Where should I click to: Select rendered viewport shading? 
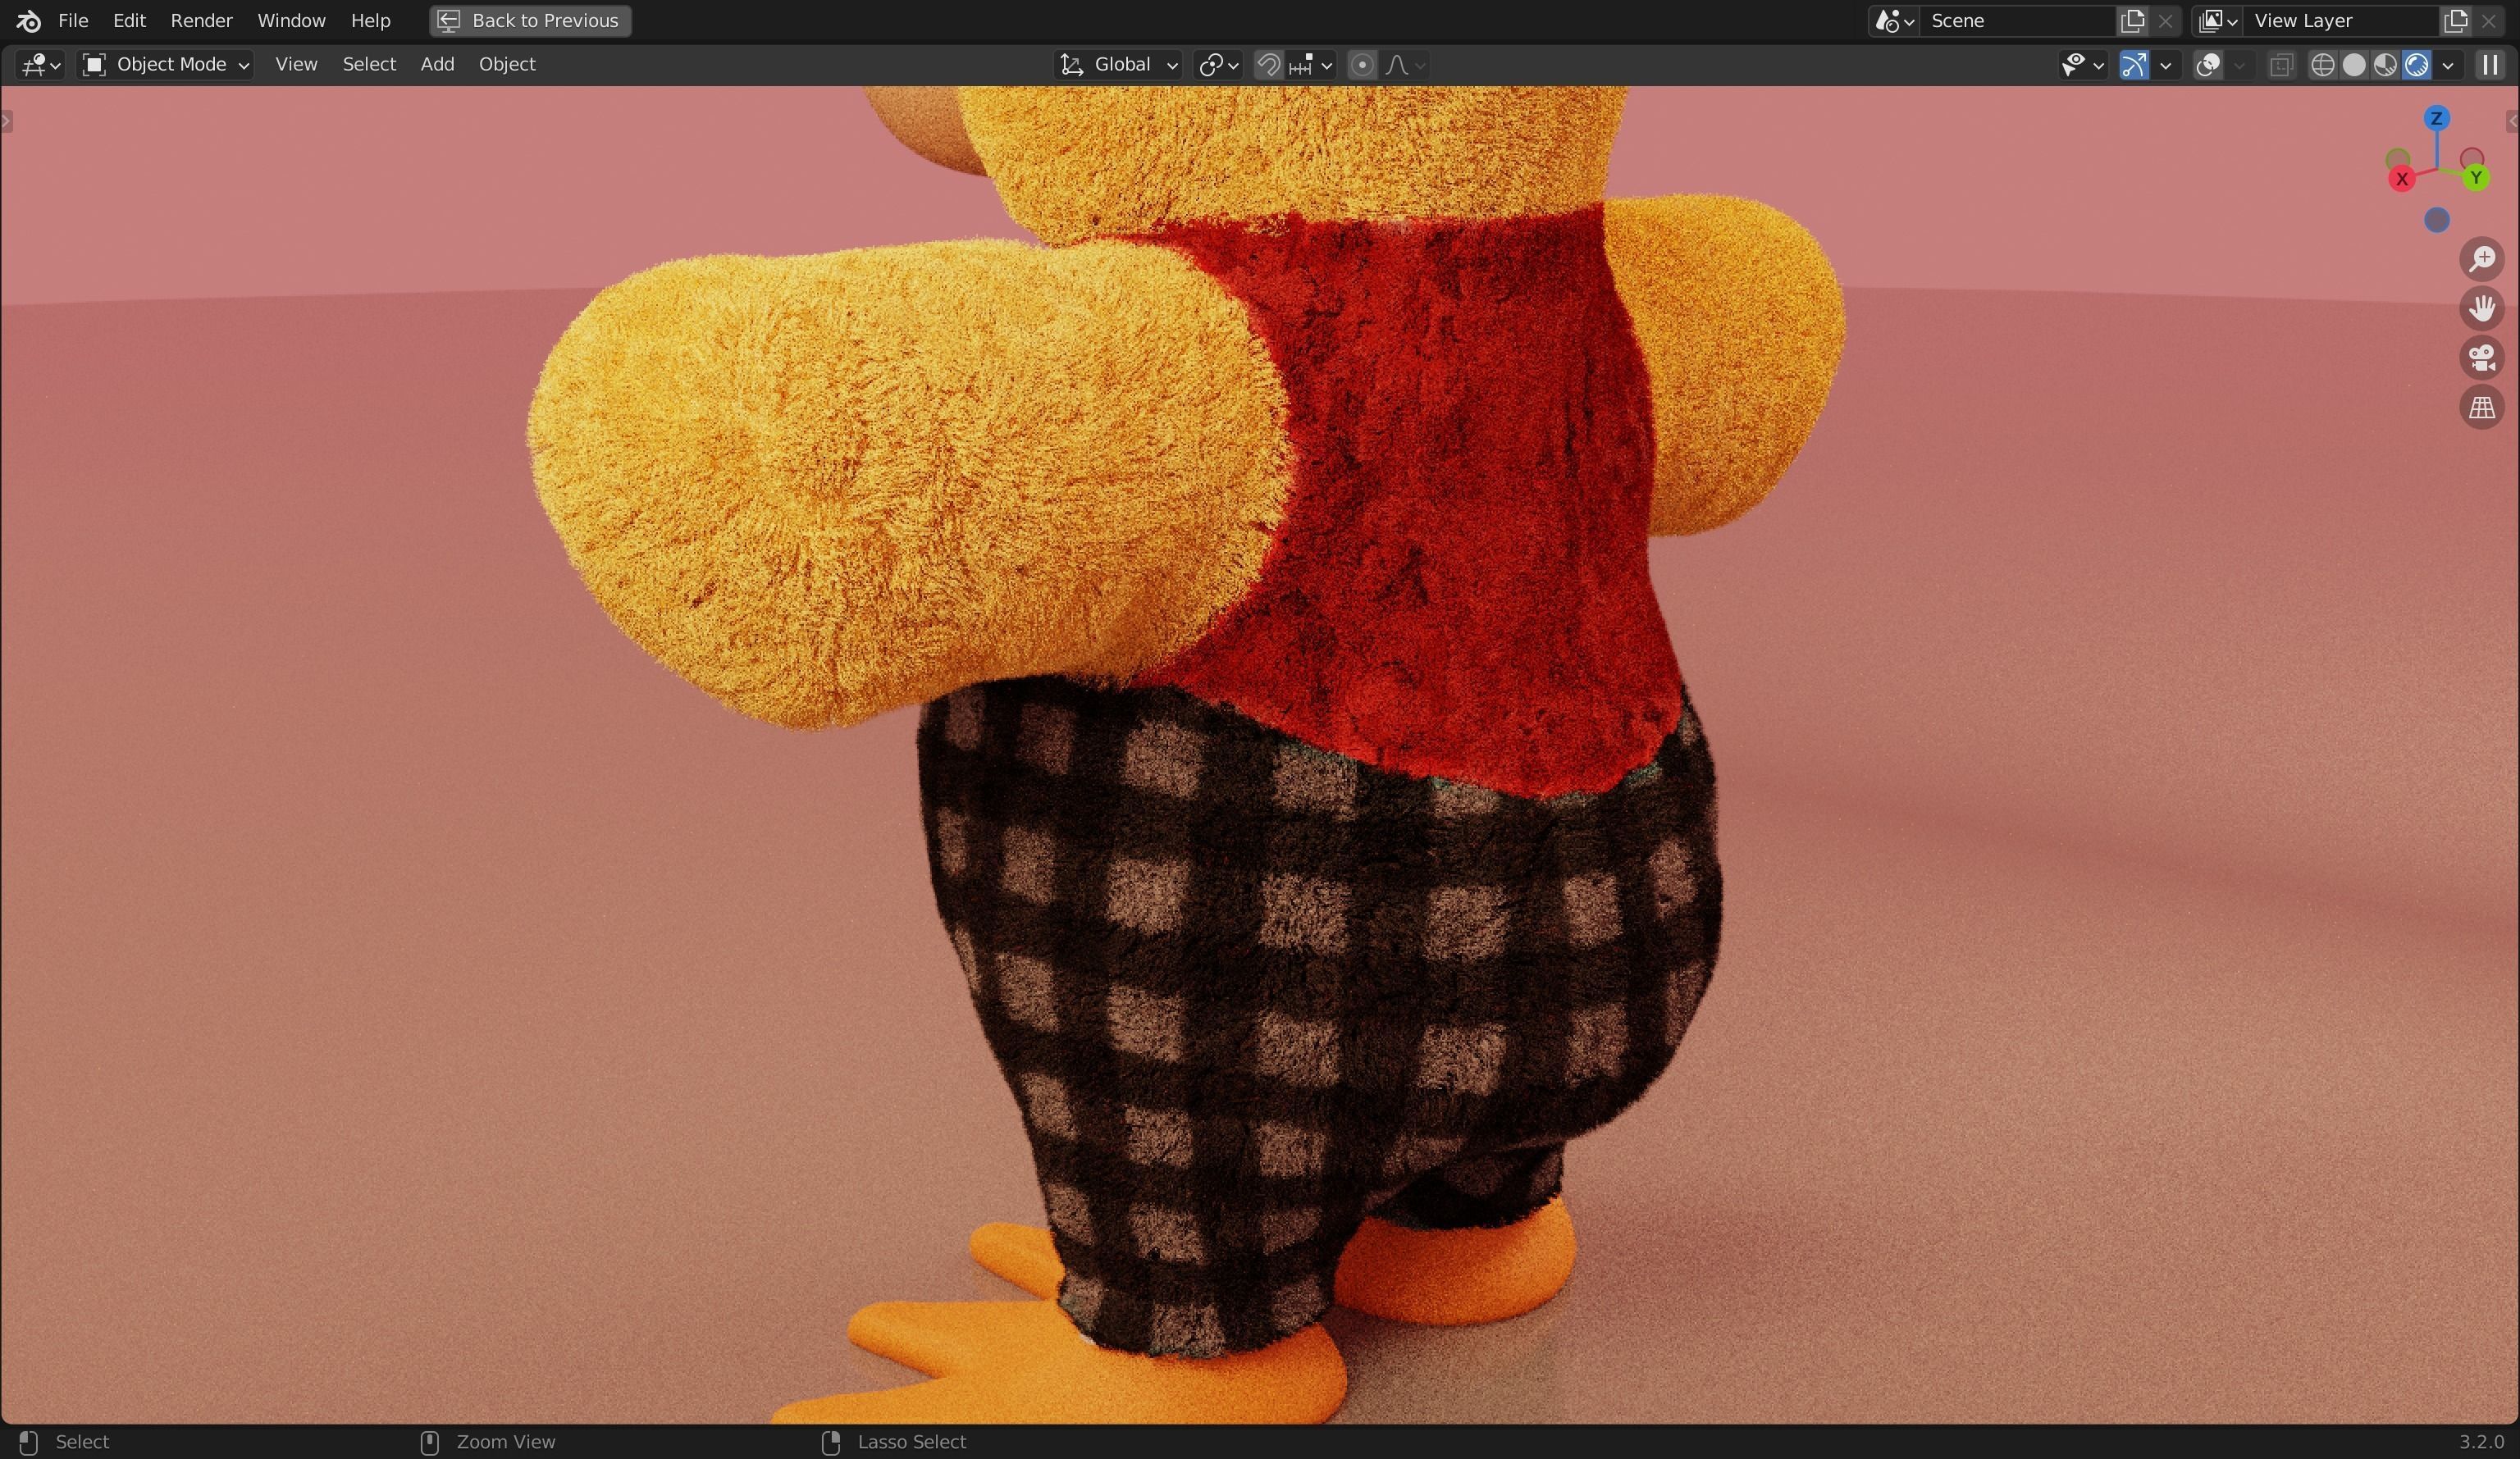[x=2417, y=65]
